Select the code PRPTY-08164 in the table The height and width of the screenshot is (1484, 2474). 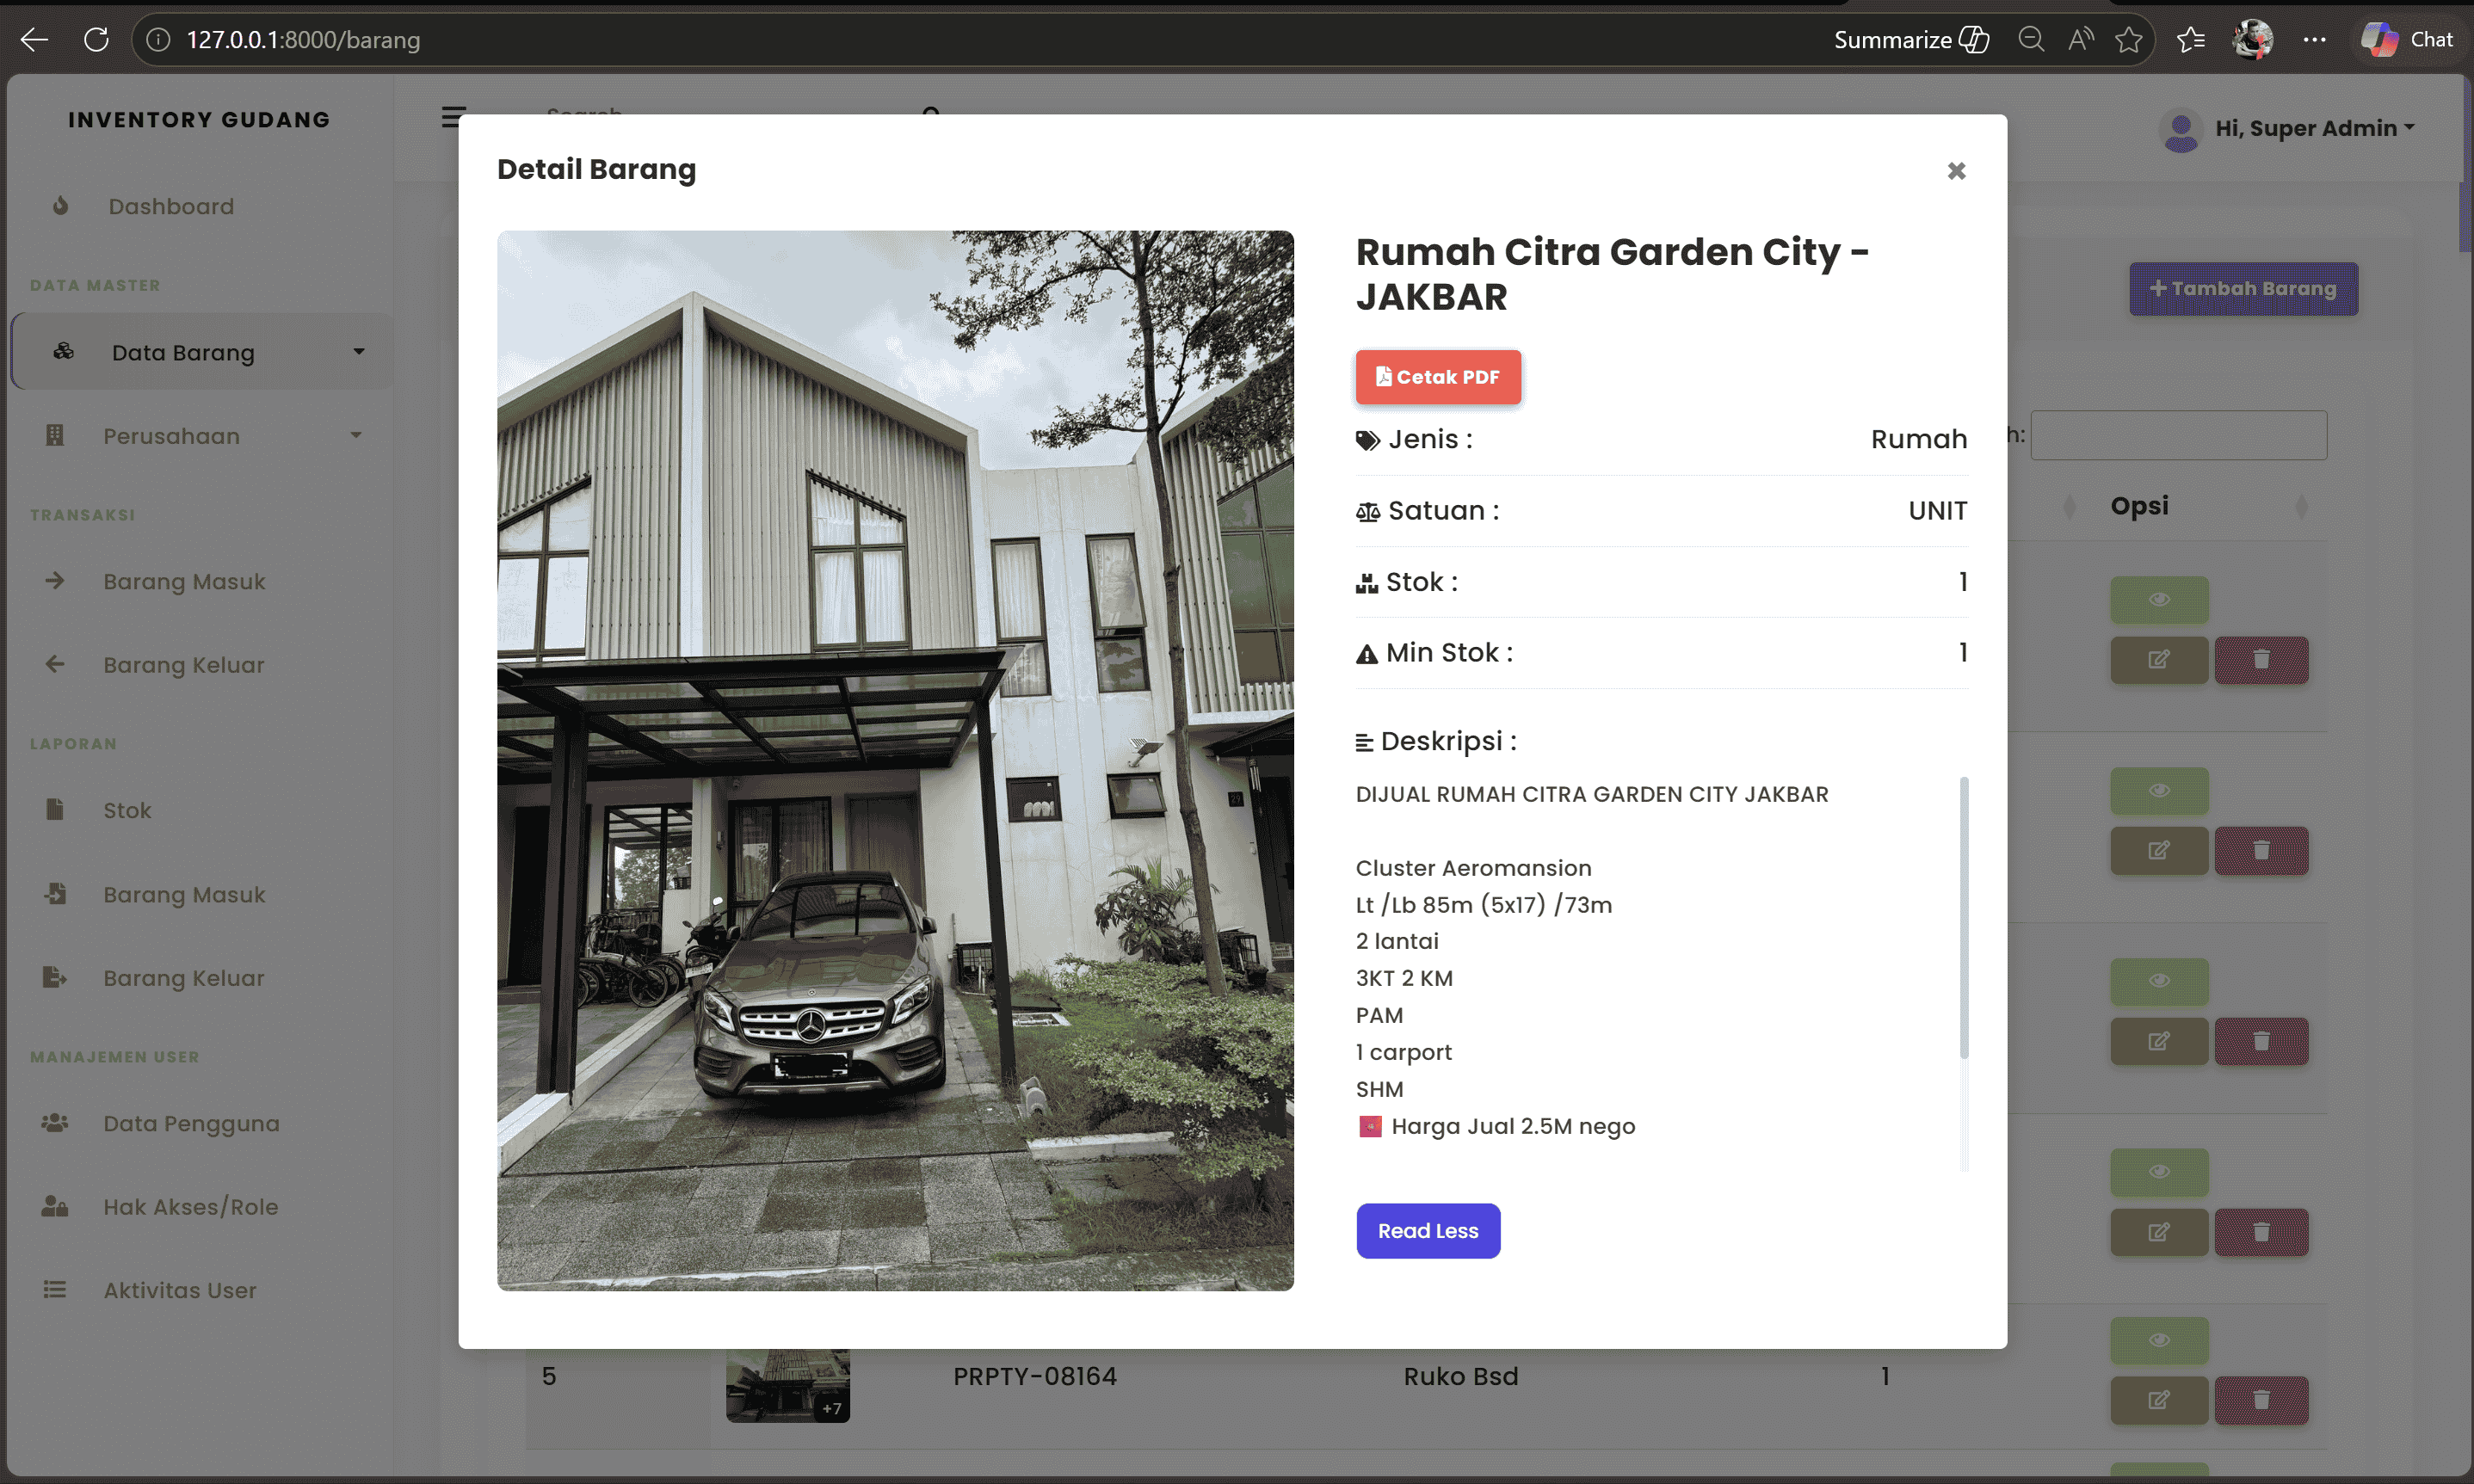tap(1034, 1377)
